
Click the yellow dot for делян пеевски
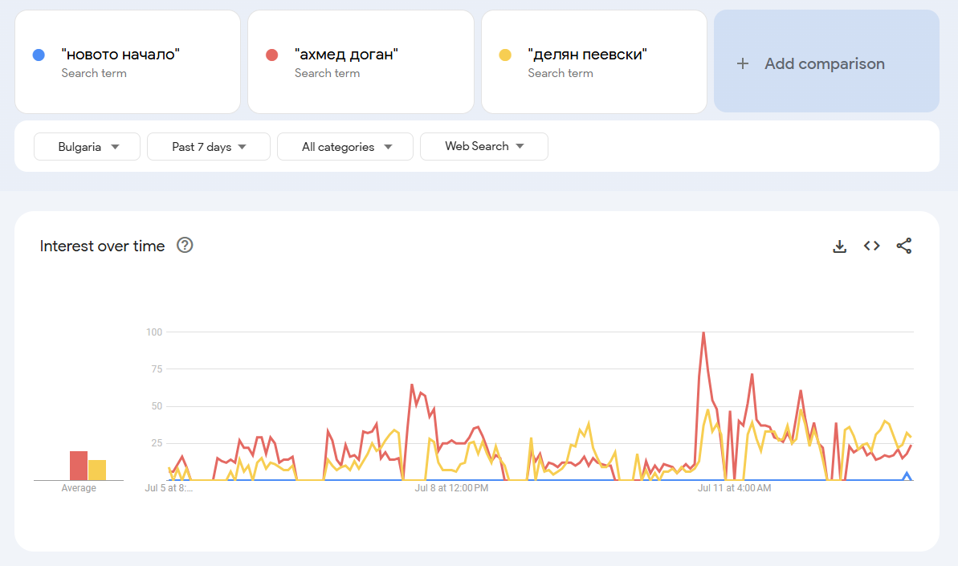pyautogui.click(x=505, y=55)
